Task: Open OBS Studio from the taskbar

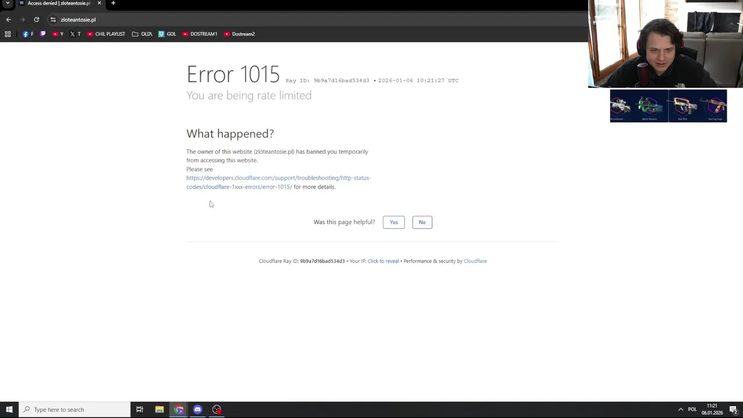Action: pyautogui.click(x=217, y=410)
